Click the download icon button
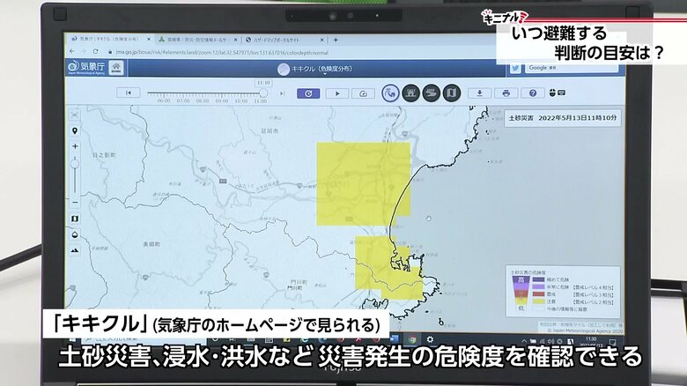 480,93
